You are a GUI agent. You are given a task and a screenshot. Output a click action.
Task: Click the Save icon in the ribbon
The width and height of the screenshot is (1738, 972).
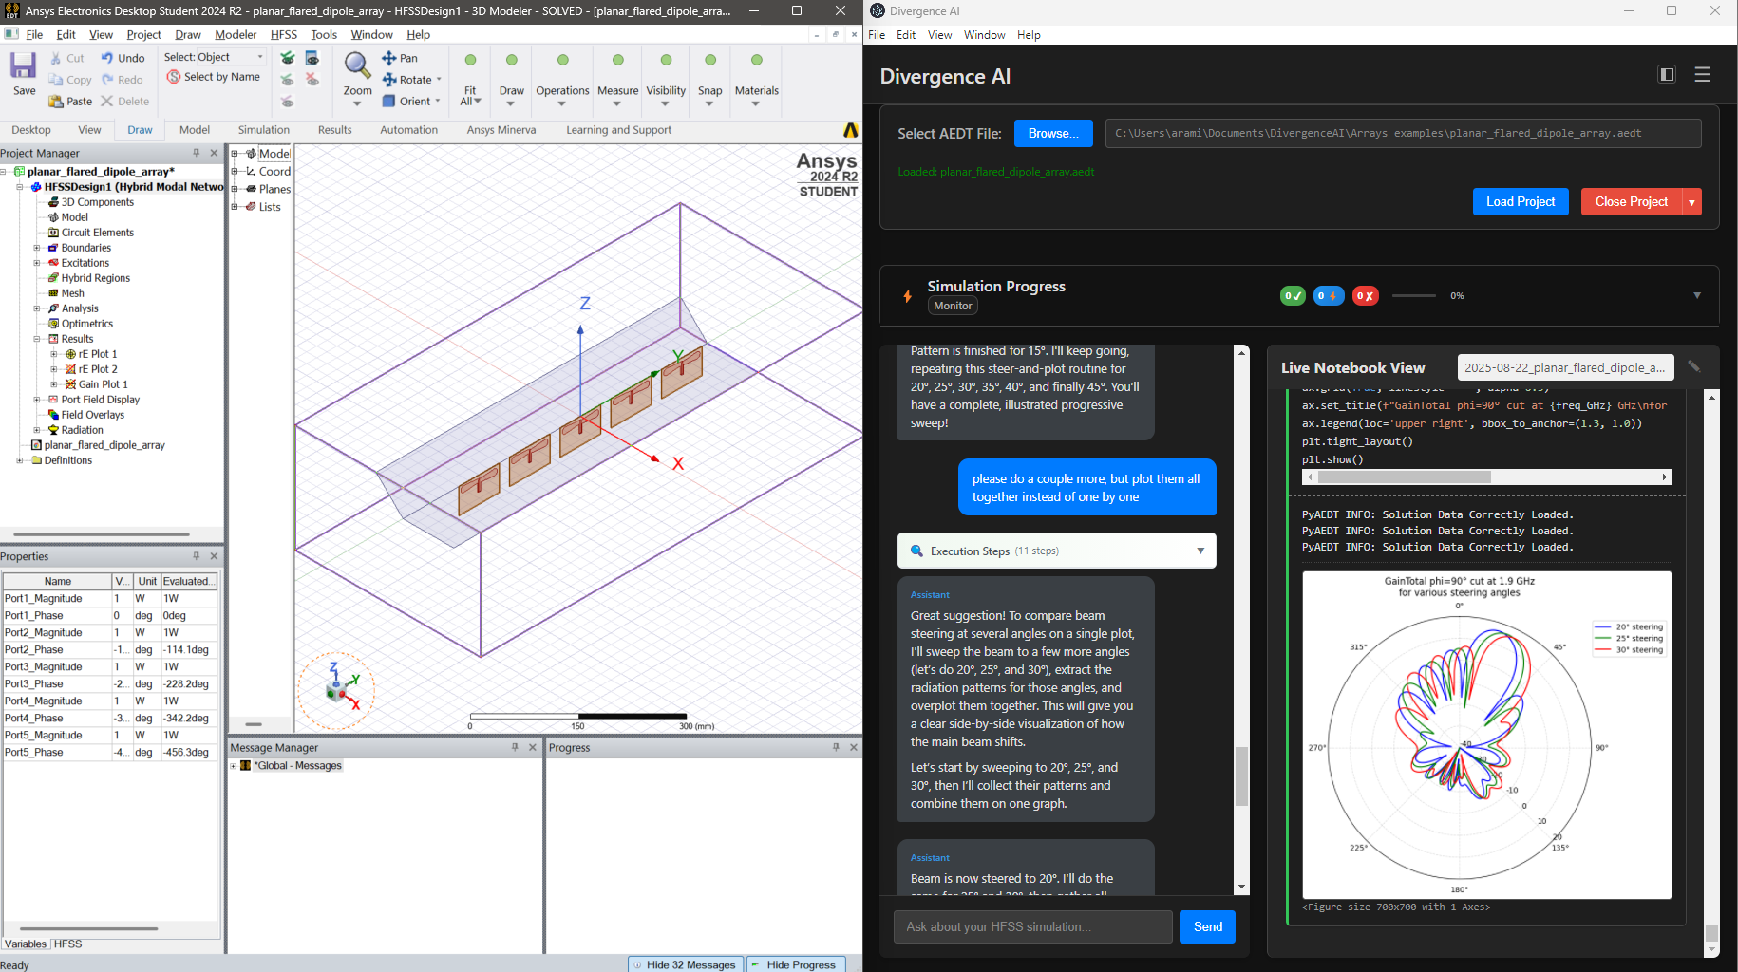[x=24, y=67]
